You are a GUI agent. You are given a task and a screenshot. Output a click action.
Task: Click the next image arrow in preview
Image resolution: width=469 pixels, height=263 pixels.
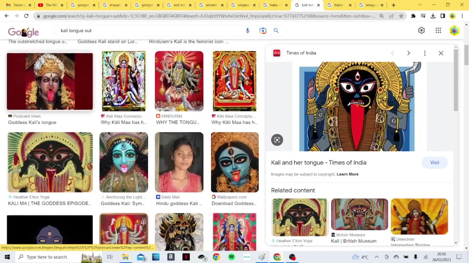pyautogui.click(x=409, y=53)
